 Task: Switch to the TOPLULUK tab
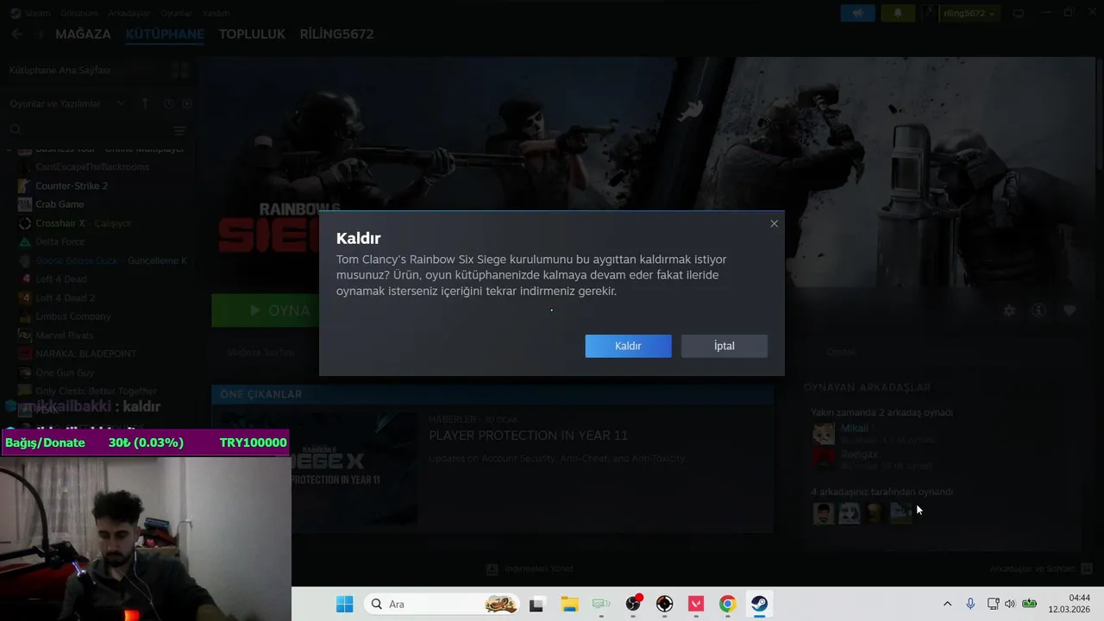(252, 34)
